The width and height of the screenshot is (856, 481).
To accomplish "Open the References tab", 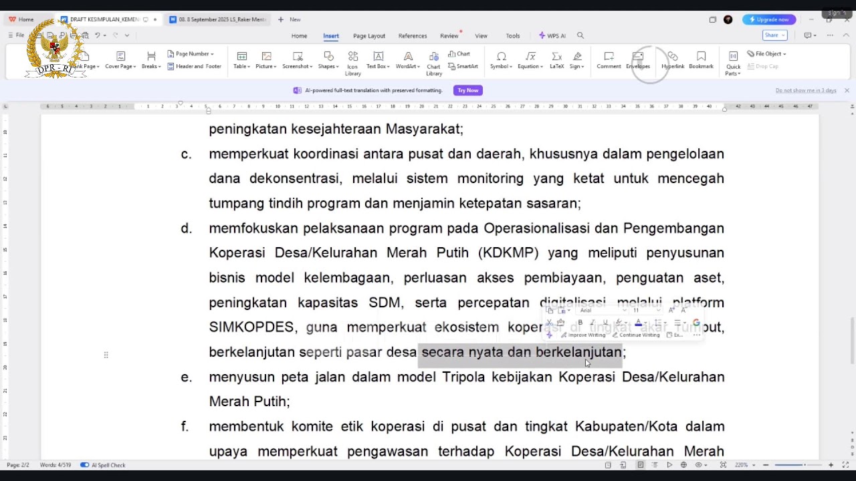I will [413, 36].
